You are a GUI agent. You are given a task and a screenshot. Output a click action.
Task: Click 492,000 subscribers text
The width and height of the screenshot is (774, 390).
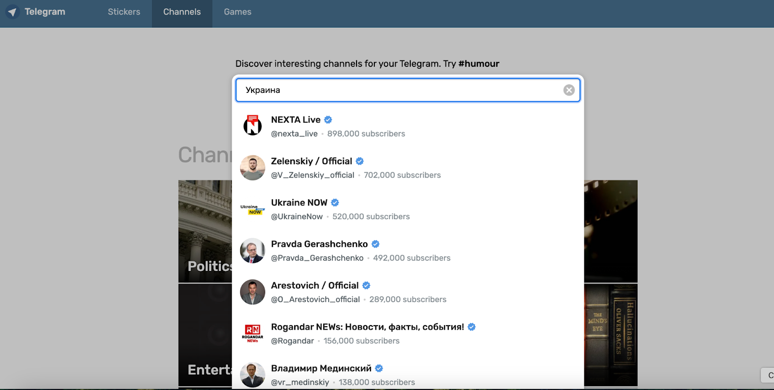(412, 258)
